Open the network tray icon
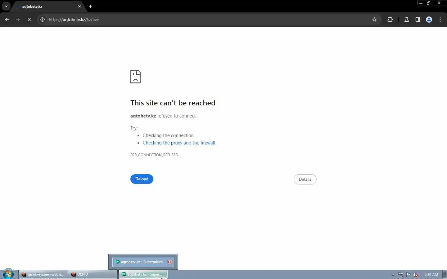This screenshot has height=279, width=447. tap(401, 275)
